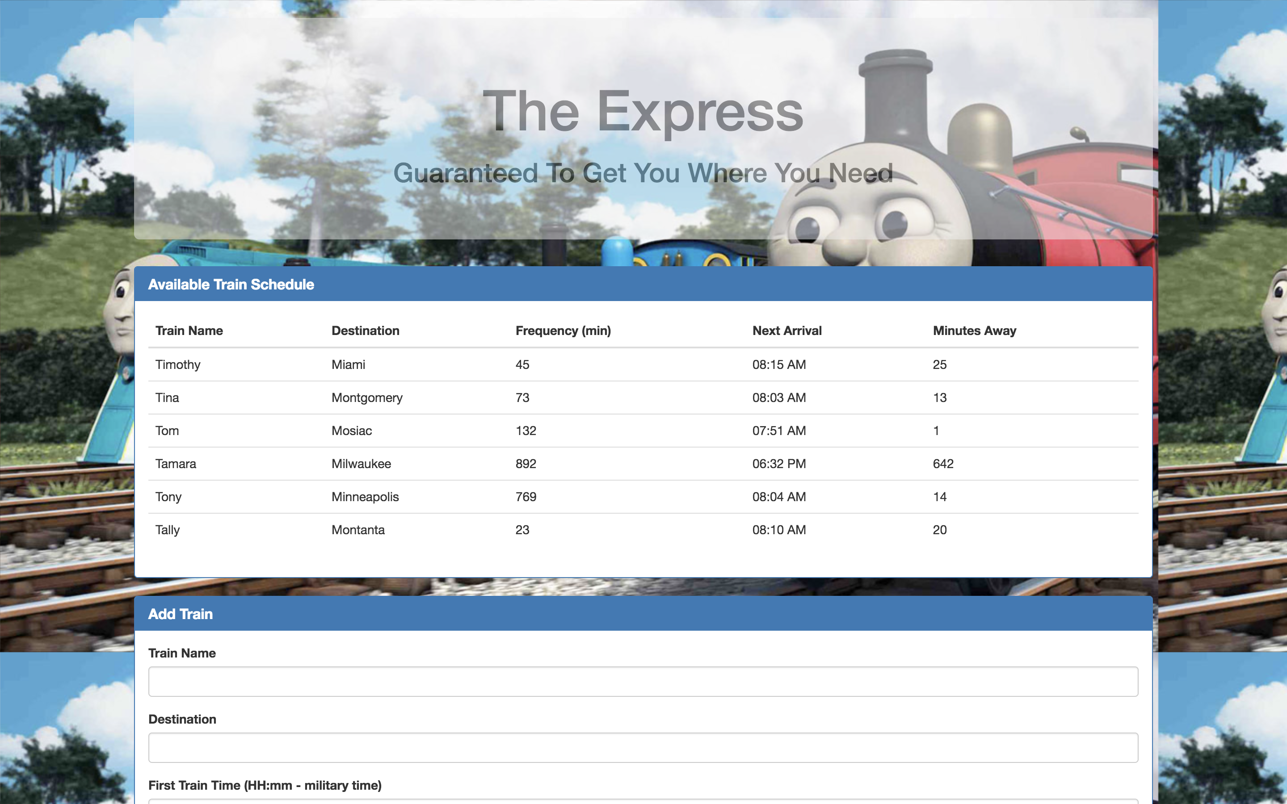Image resolution: width=1287 pixels, height=804 pixels.
Task: Click the Milwaukee destination cell
Action: pyautogui.click(x=361, y=464)
